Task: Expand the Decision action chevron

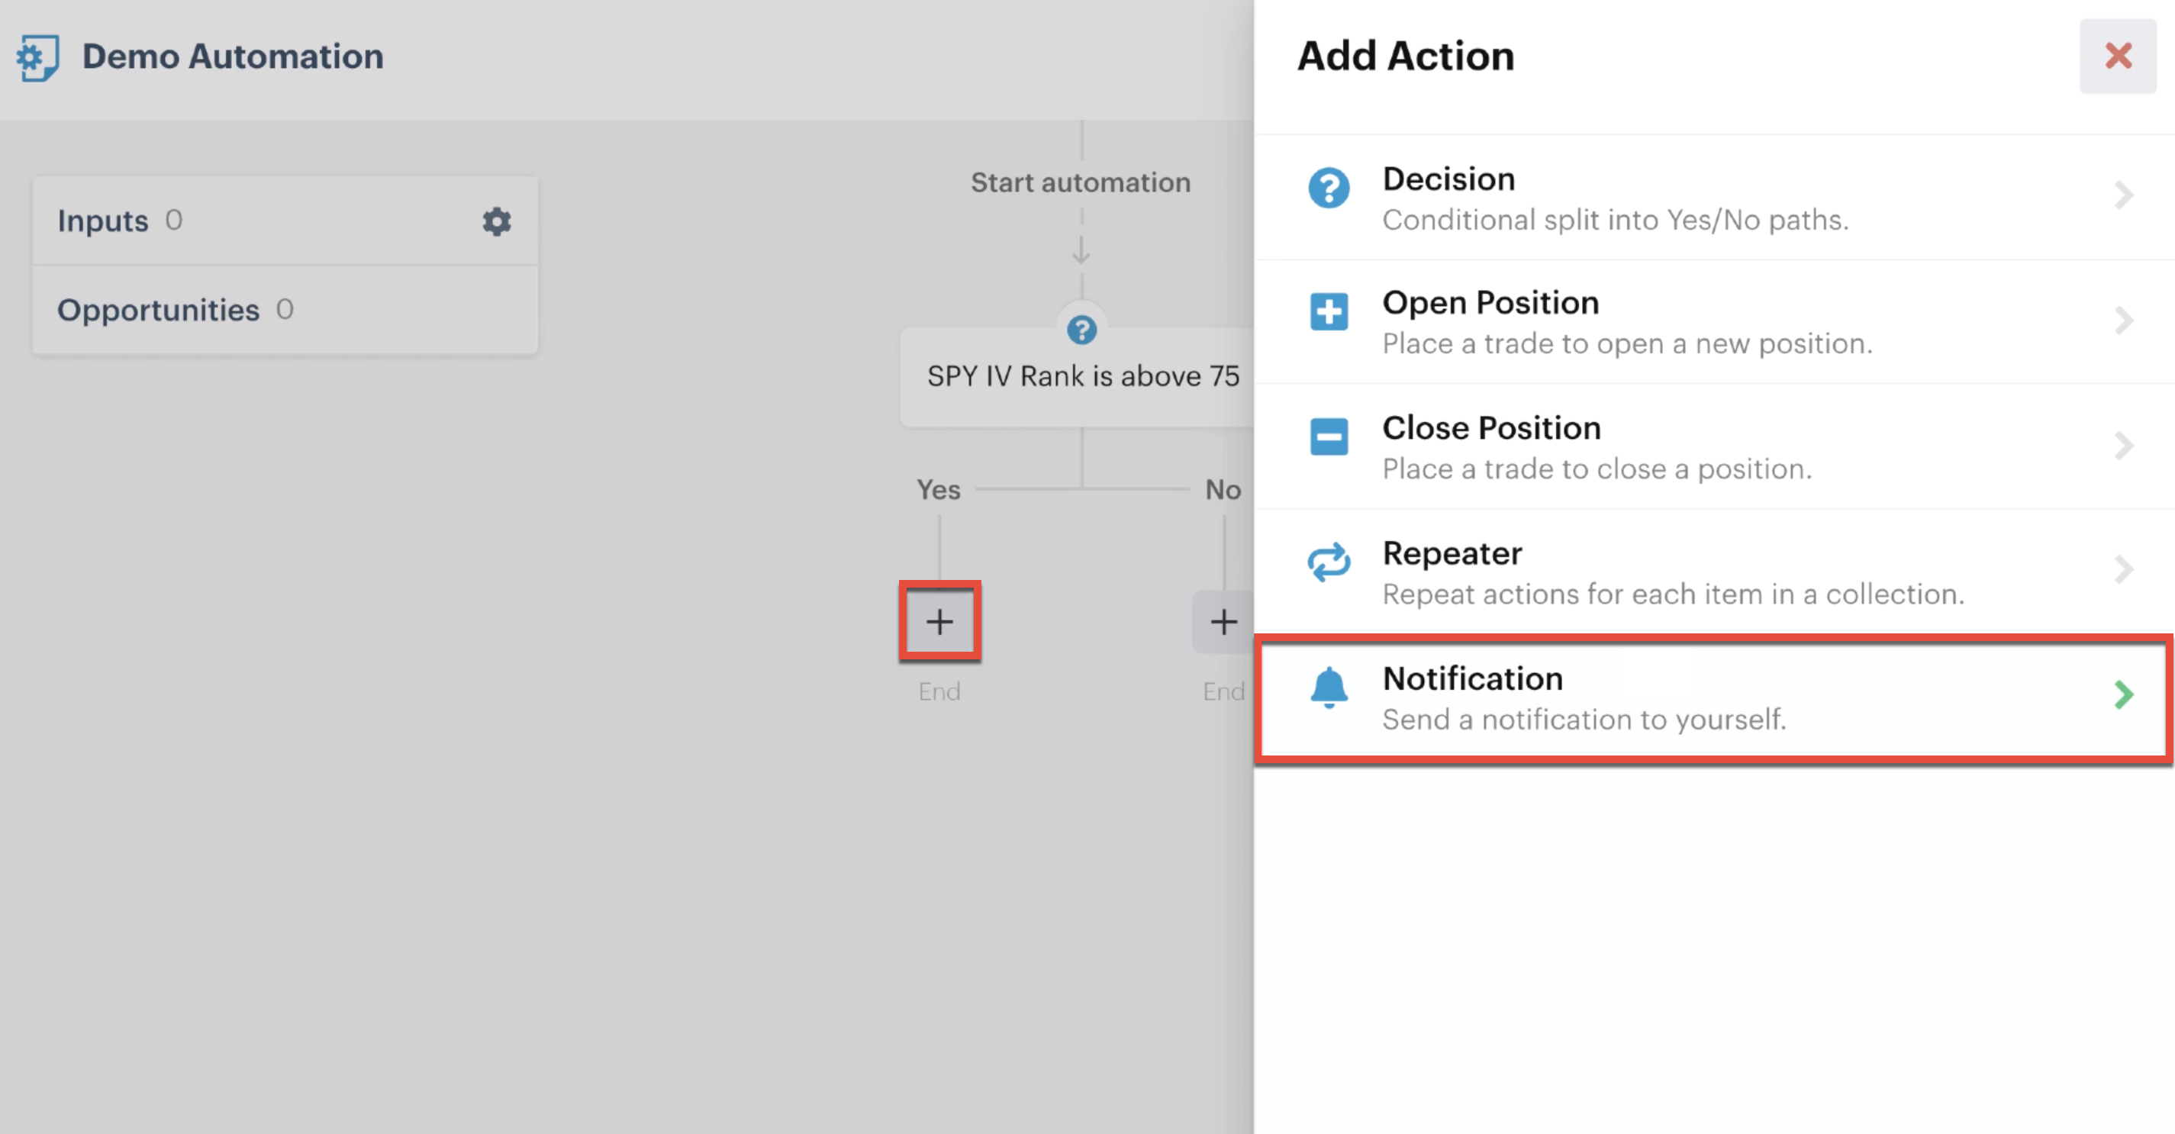Action: (2124, 196)
